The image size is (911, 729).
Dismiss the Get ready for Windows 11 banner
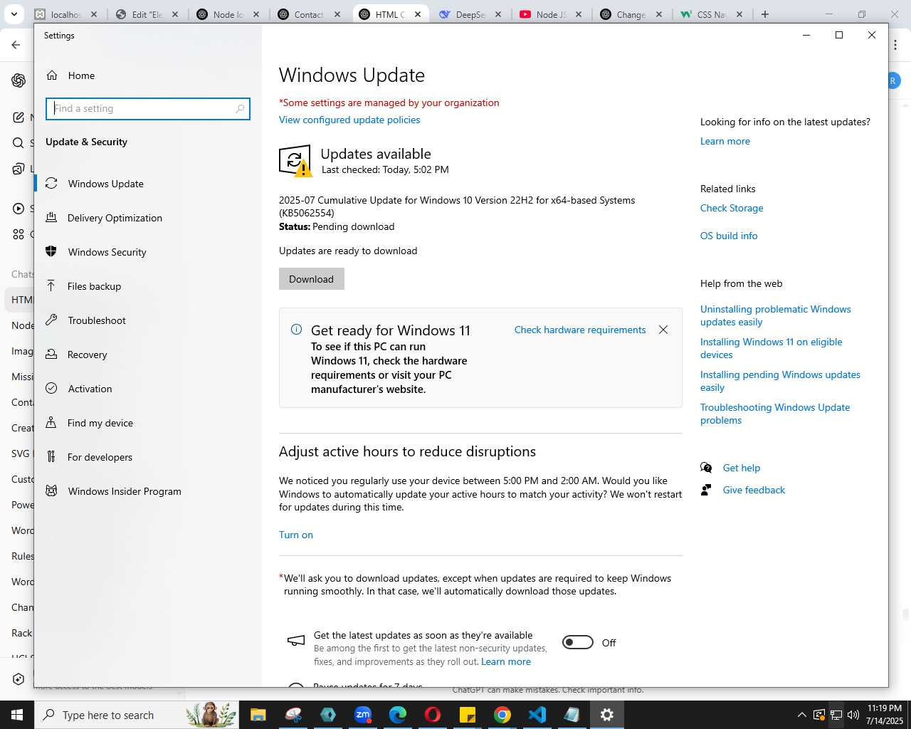point(663,330)
